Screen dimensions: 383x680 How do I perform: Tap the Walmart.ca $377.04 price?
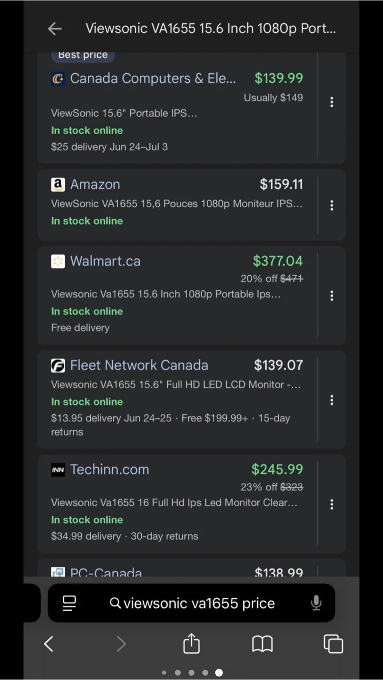coord(278,261)
